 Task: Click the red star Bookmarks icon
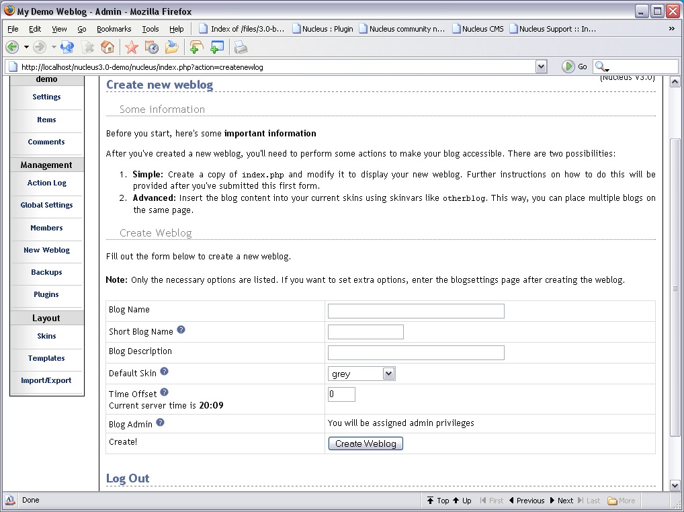[x=131, y=47]
